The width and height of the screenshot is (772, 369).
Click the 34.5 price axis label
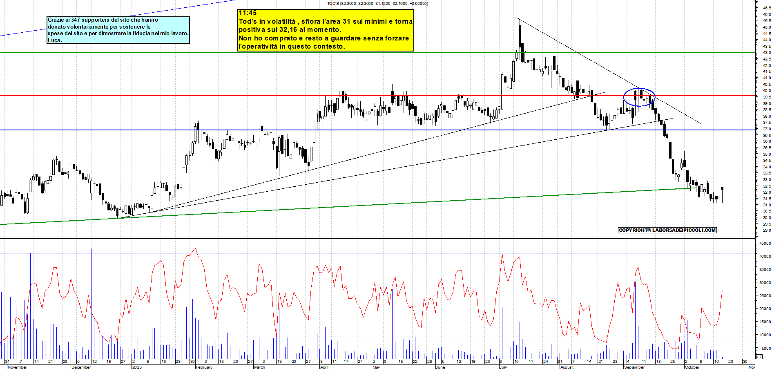(x=767, y=161)
